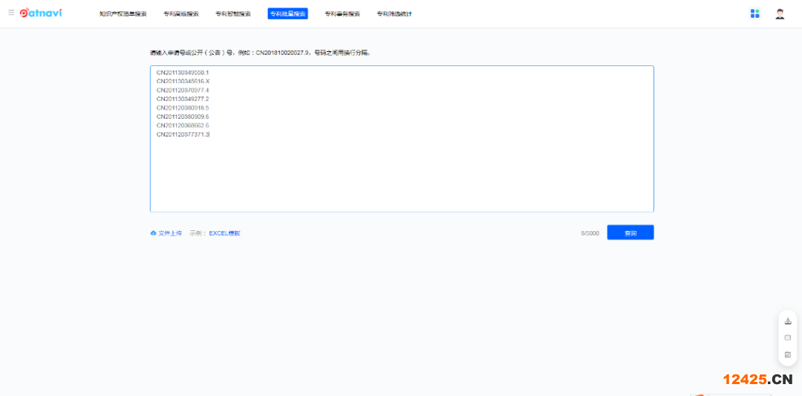The height and width of the screenshot is (396, 802).
Task: Click the first entry CN201130349590.1
Action: [x=183, y=72]
